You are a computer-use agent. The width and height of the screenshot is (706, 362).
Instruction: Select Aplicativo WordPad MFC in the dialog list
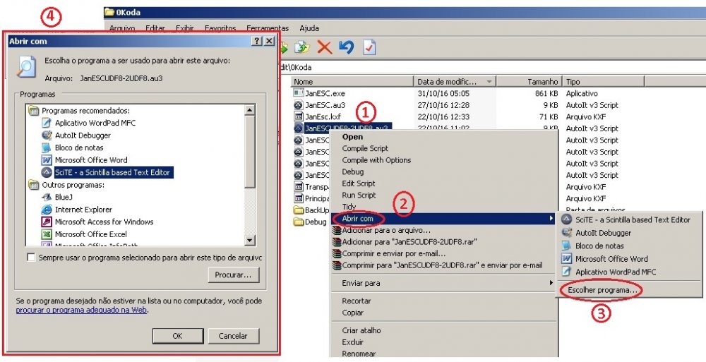point(95,123)
